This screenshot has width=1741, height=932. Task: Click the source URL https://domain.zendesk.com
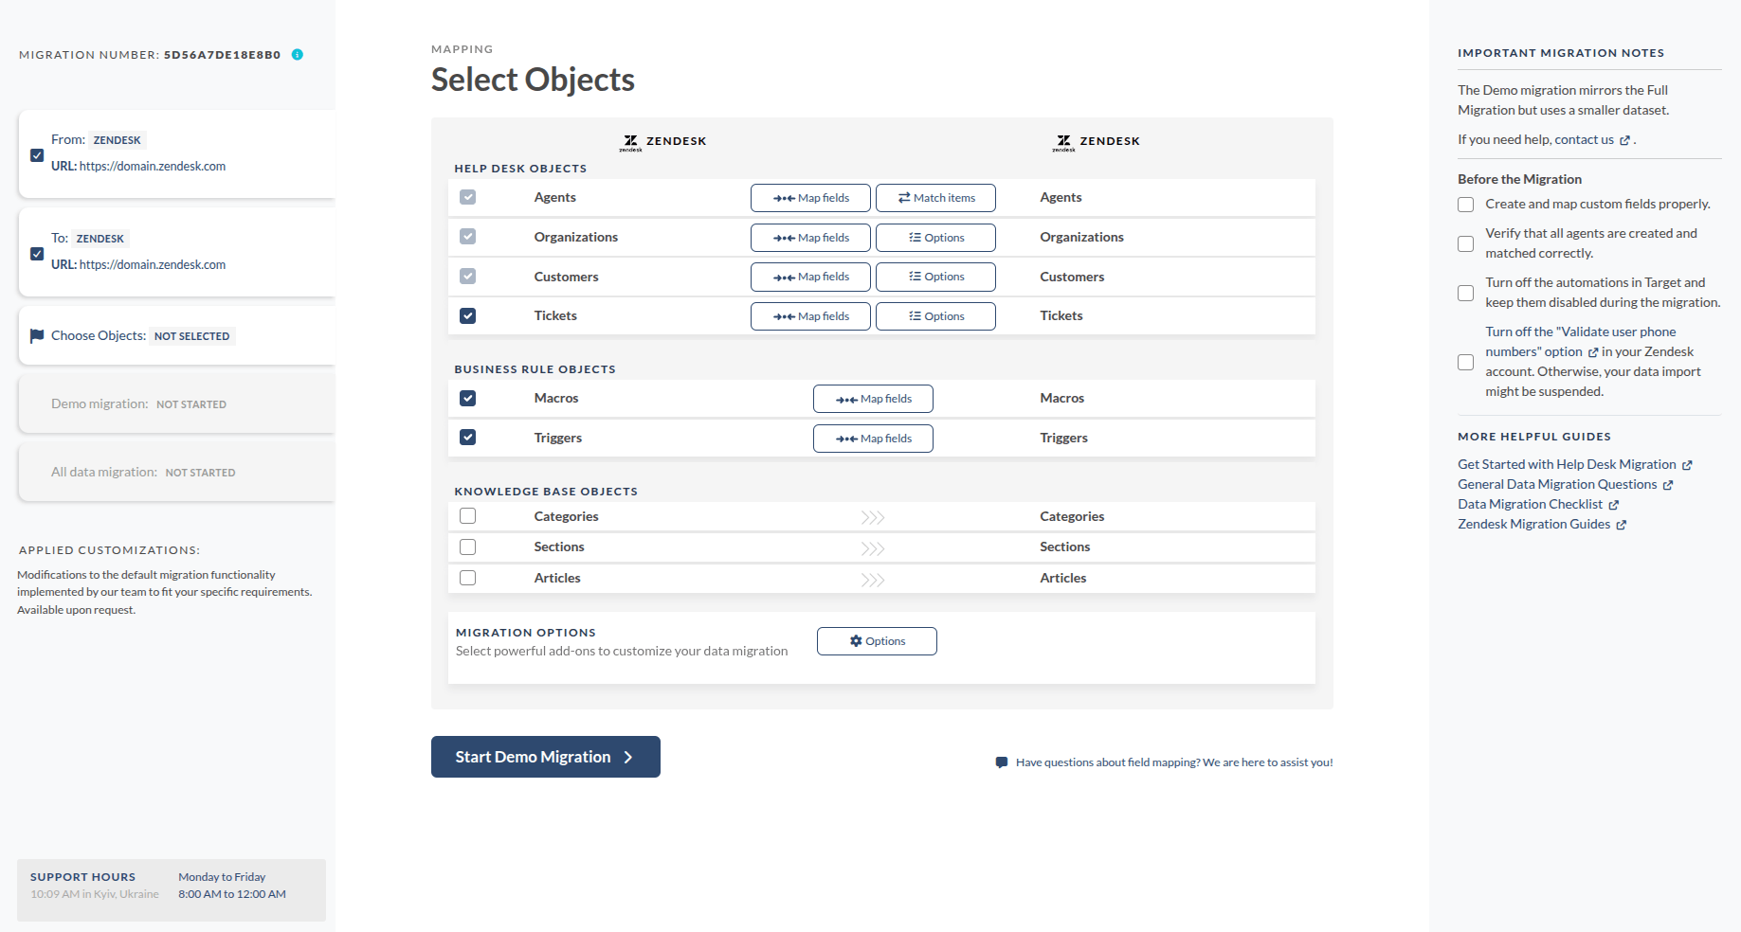152,166
